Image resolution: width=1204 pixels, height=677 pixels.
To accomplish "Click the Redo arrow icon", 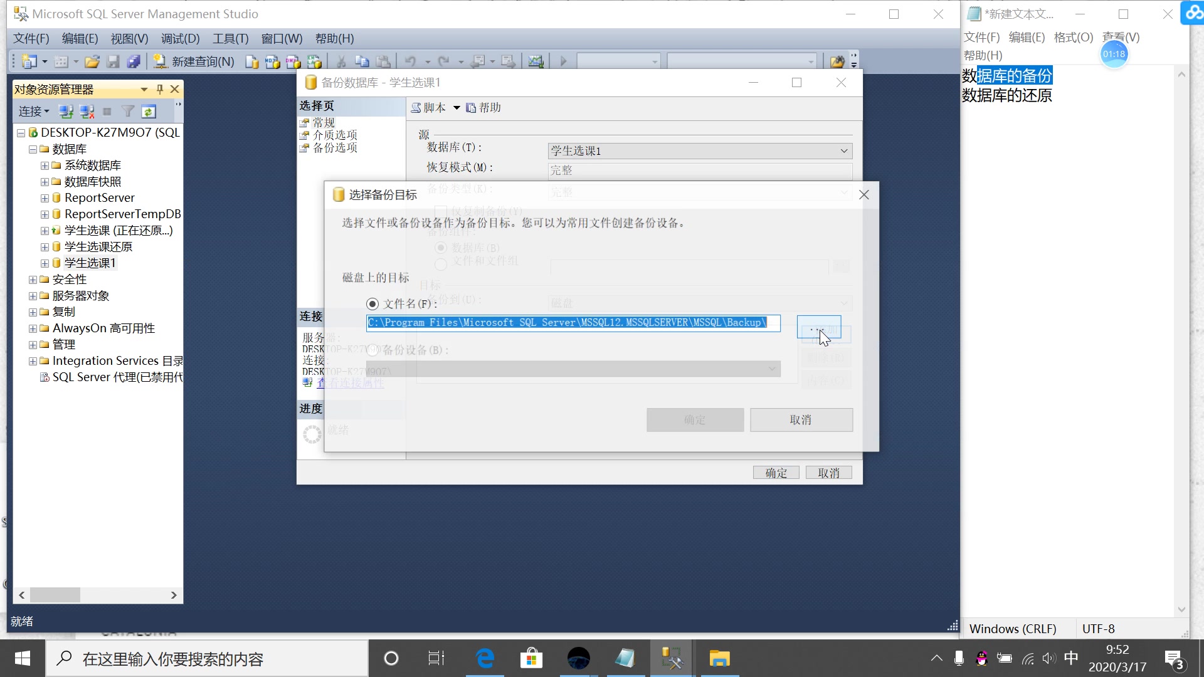I will tap(444, 61).
